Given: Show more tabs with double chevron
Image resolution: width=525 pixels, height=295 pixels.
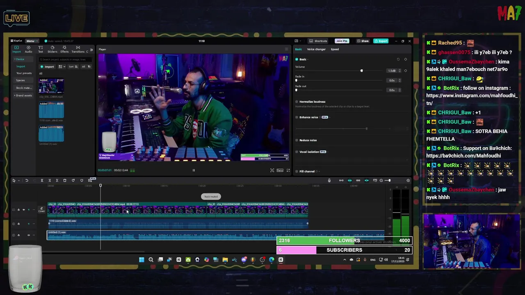Looking at the screenshot, I should [91, 50].
